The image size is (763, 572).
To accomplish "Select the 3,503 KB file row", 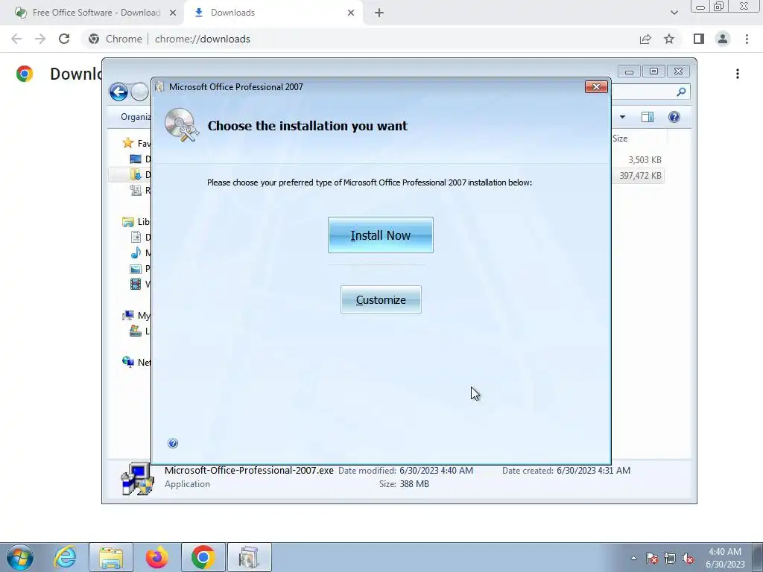I will (638, 159).
